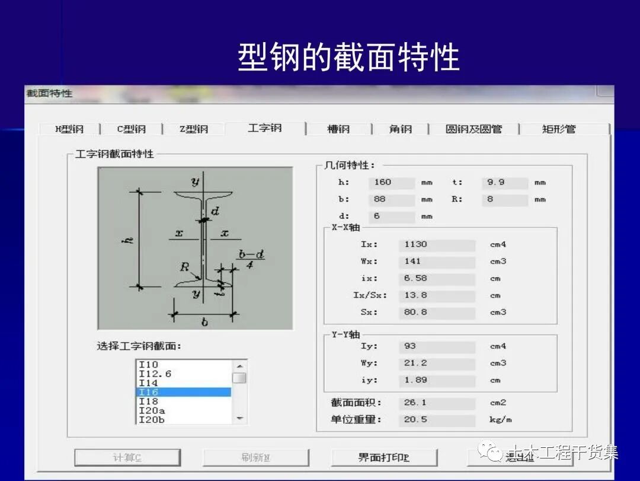Switch to the 槽钢 tab
This screenshot has width=640, height=481.
(x=337, y=129)
